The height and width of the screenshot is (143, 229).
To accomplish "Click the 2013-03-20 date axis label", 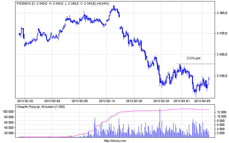I will [134, 101].
